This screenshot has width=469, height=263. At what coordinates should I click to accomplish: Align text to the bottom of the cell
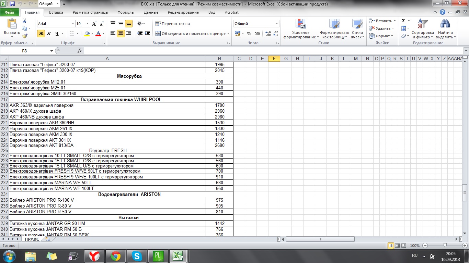tap(129, 24)
